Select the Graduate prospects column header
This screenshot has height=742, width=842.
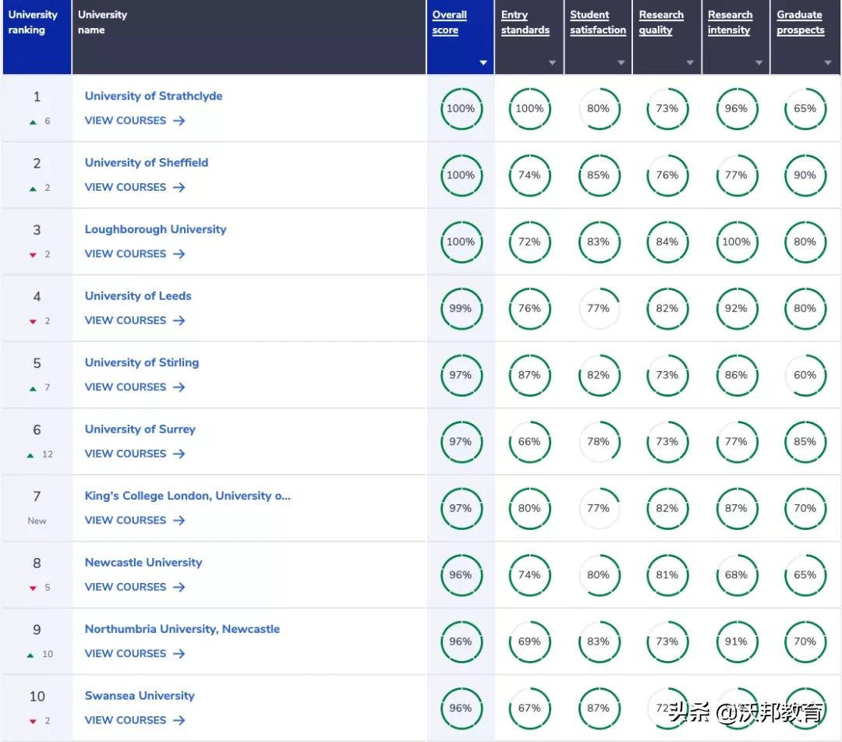point(800,23)
